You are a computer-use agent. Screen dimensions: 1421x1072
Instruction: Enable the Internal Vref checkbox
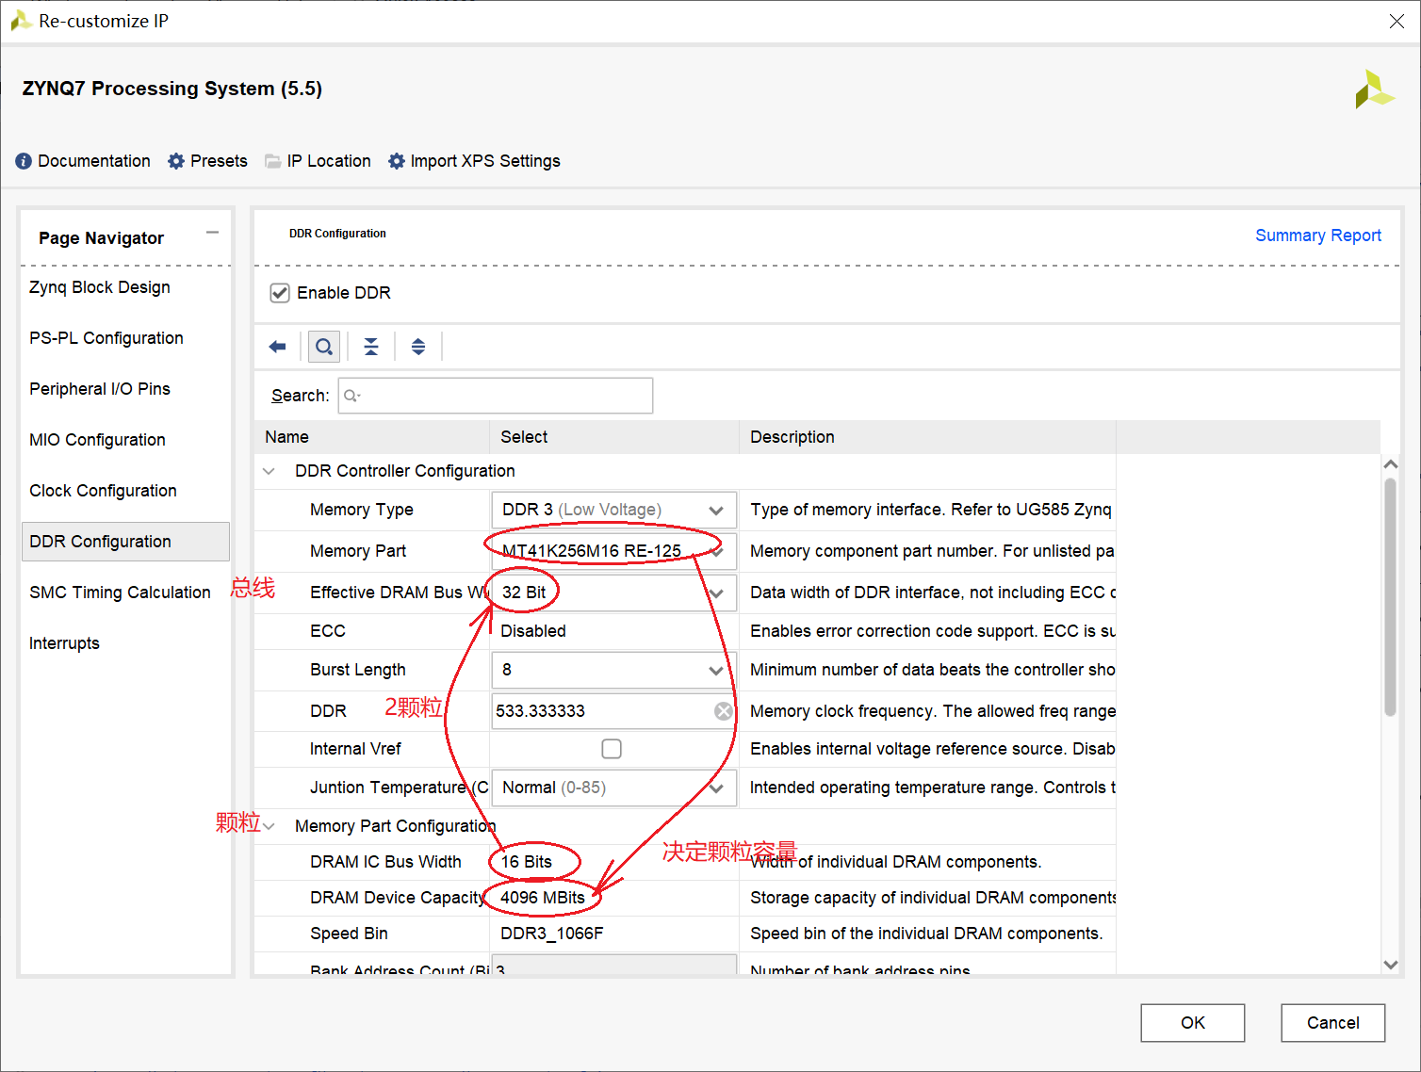612,749
